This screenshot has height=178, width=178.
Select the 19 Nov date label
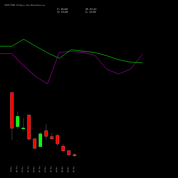coord(11,169)
